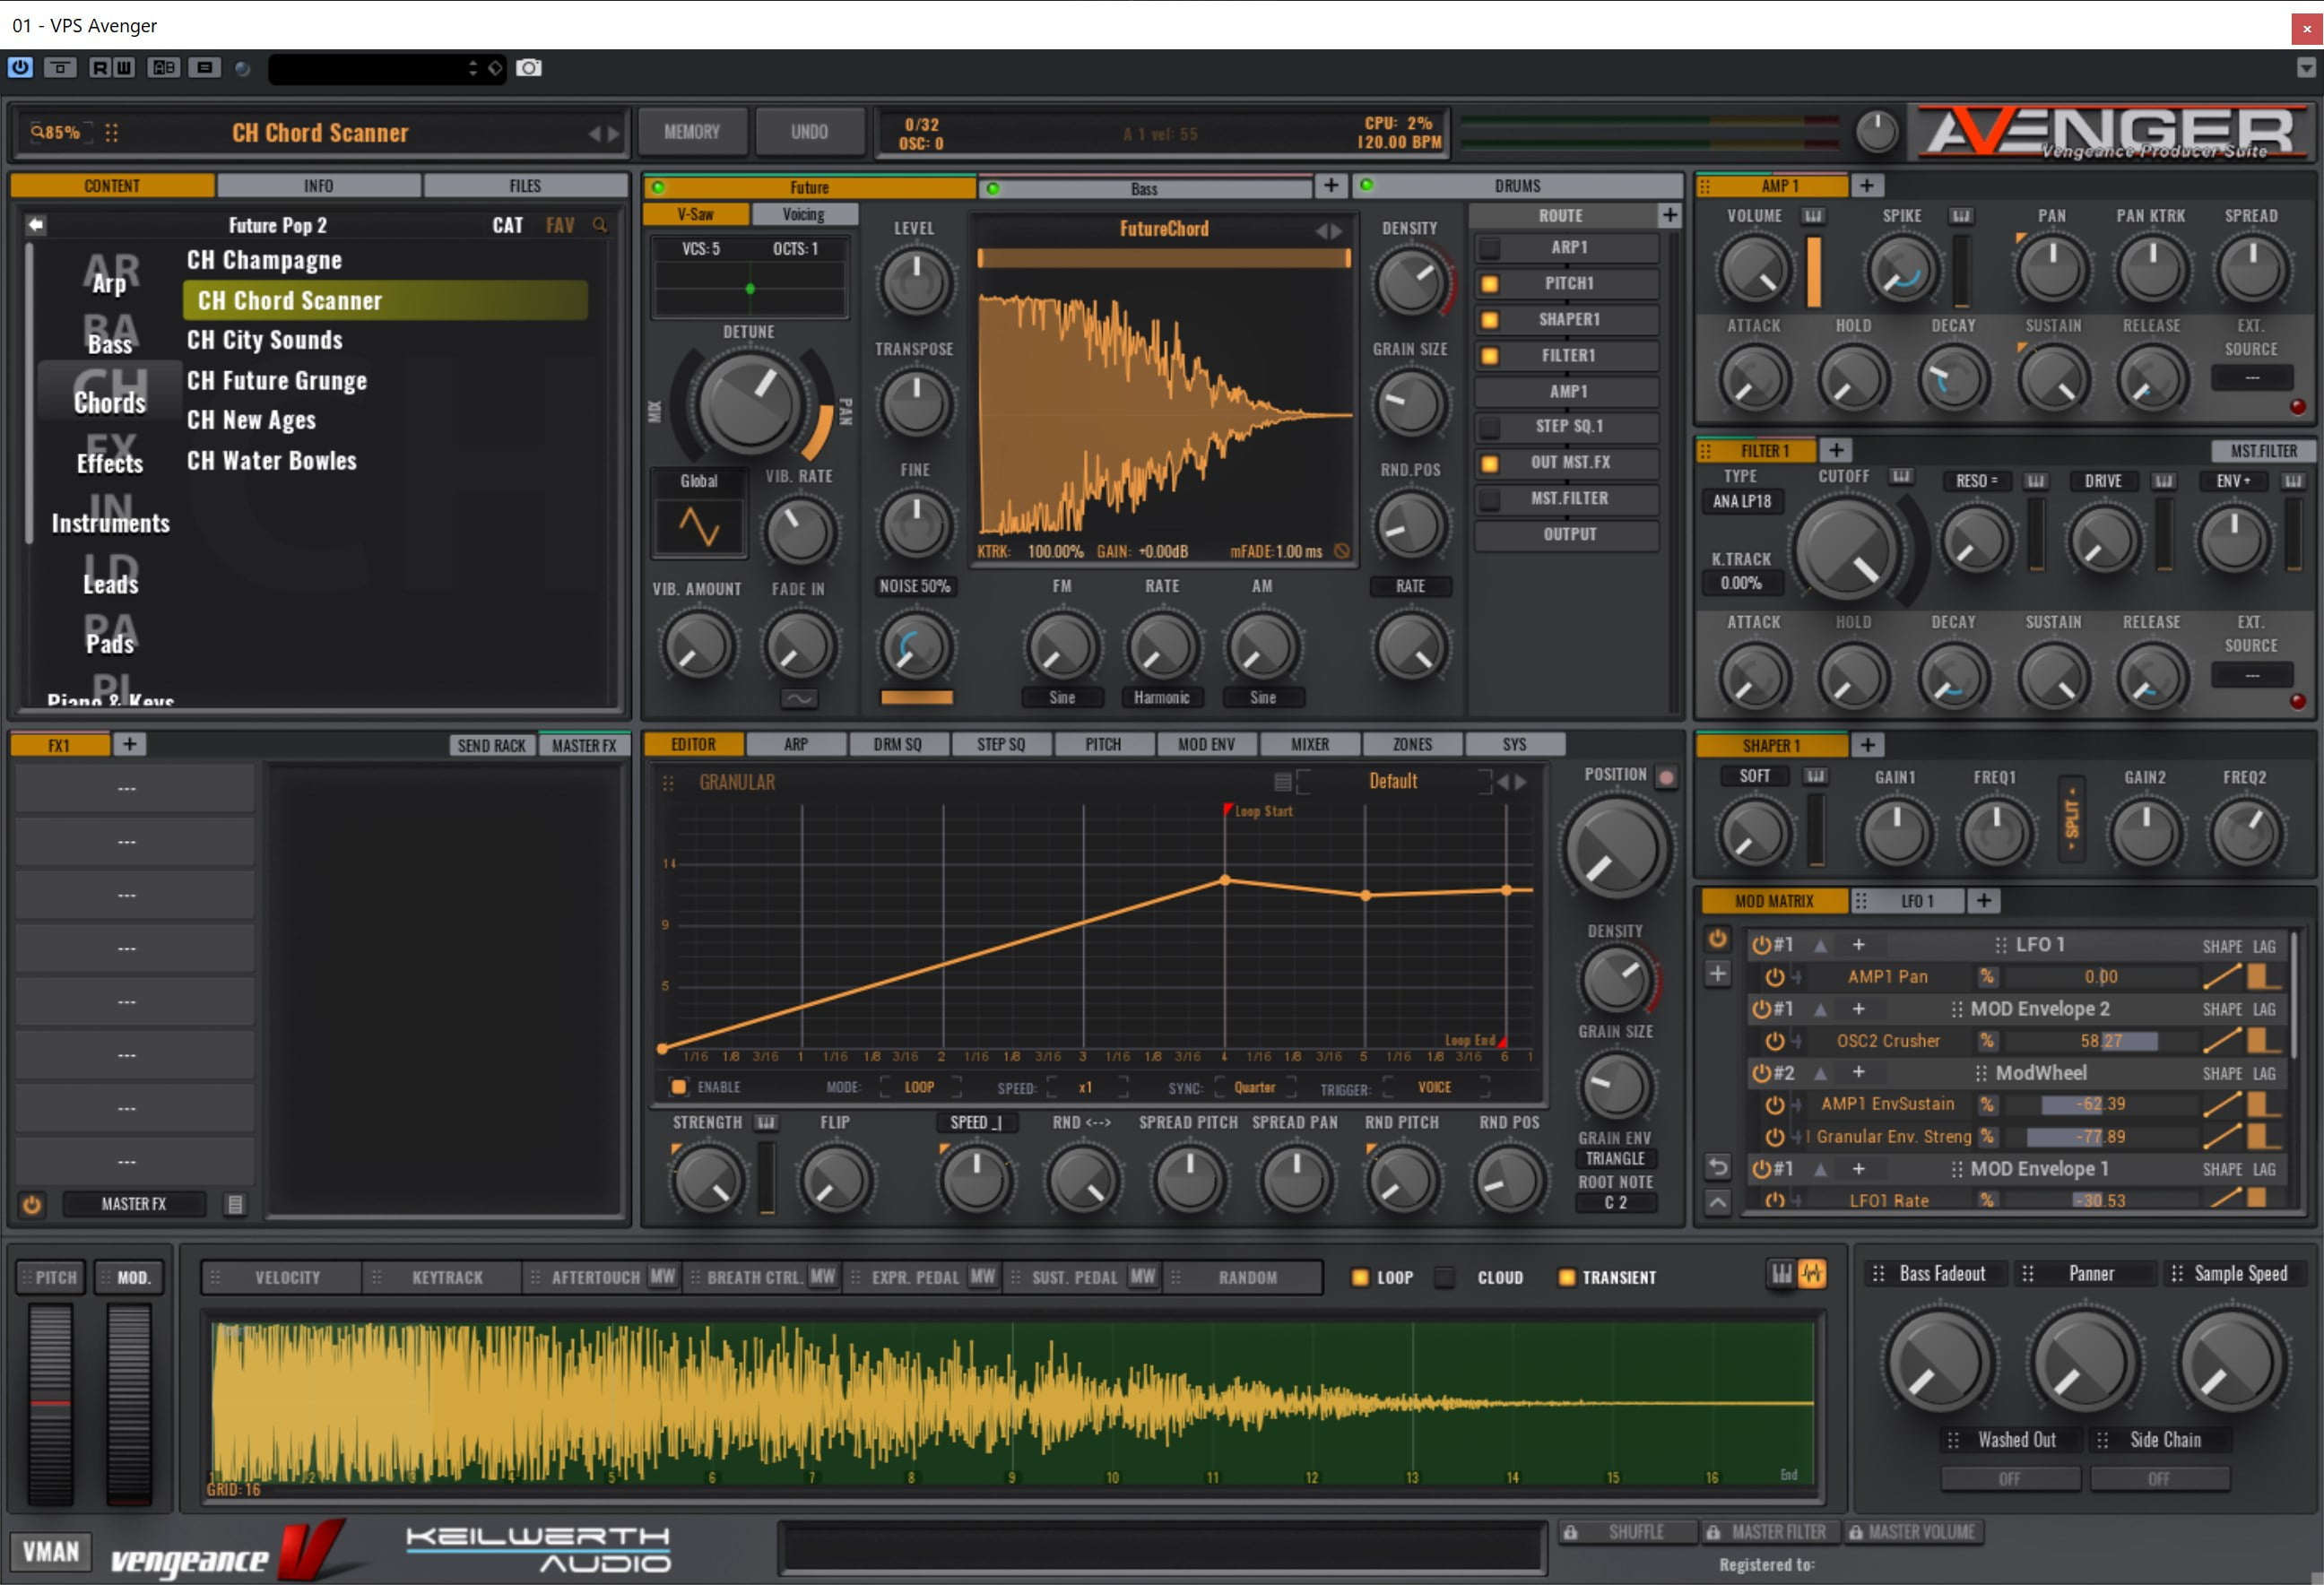Add a new route with plus icon
Screen dimensions: 2324x1585
coord(1669,215)
